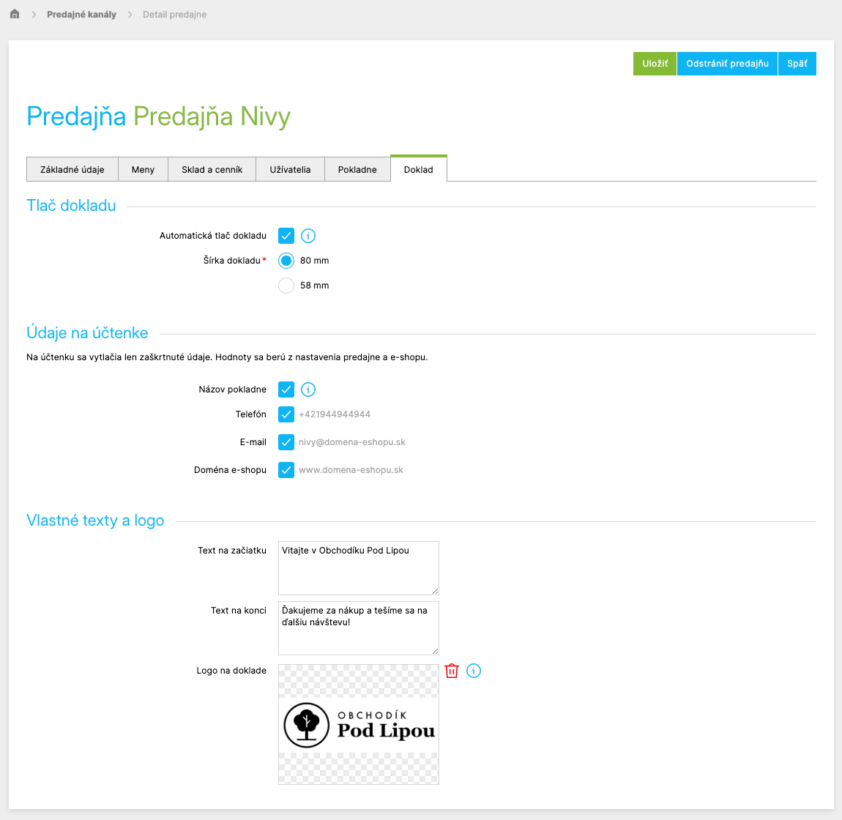Switch to the Základné údaje tab
The width and height of the screenshot is (842, 820).
coord(72,169)
